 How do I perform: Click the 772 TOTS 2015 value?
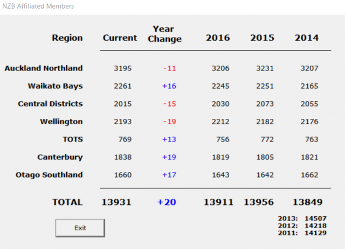(x=267, y=139)
